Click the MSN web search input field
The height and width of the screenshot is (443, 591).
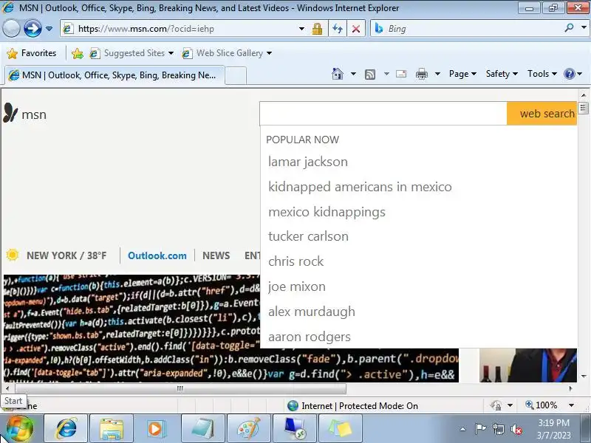point(383,114)
